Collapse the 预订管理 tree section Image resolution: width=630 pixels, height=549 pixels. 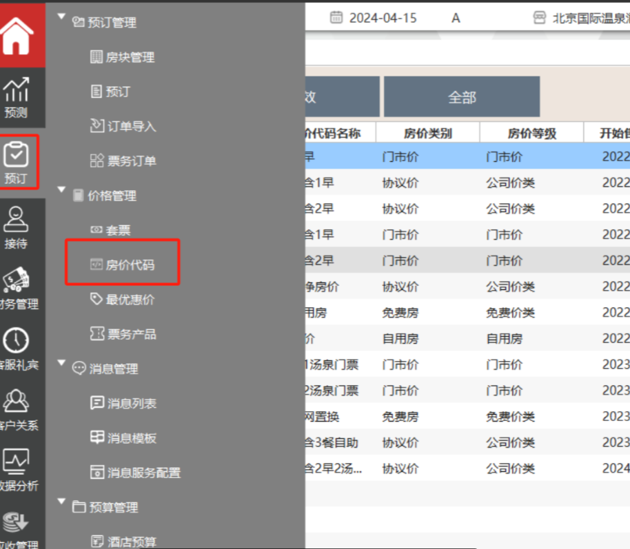click(x=62, y=17)
